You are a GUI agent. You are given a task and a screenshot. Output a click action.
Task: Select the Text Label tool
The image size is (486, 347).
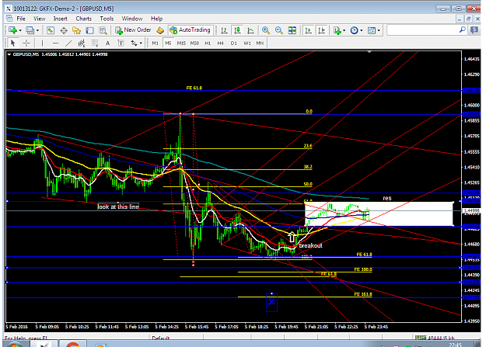121,43
